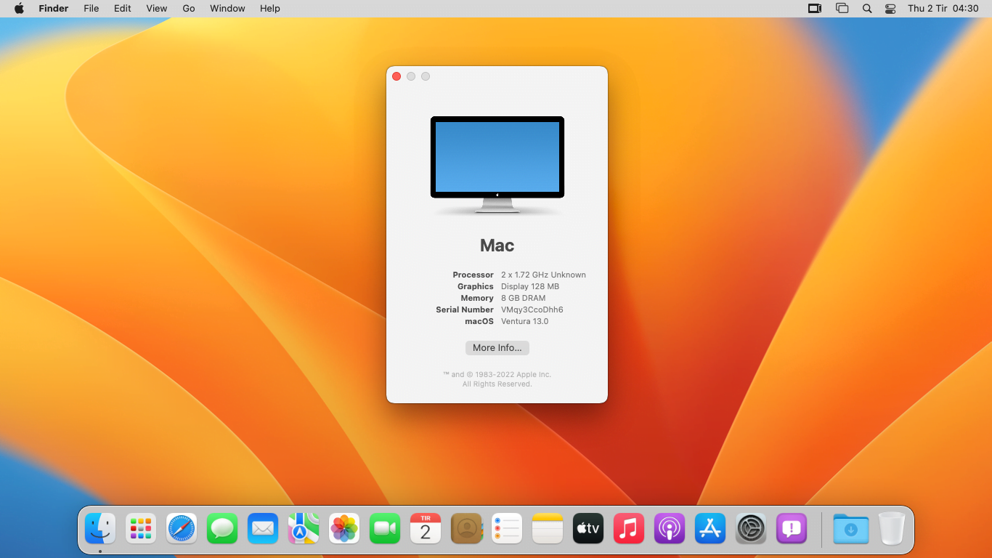
Task: Open Music app in the Dock
Action: (629, 528)
